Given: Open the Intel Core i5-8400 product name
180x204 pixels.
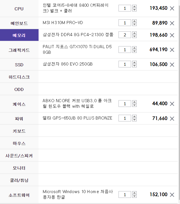Looking at the screenshot, I should pos(75,8).
